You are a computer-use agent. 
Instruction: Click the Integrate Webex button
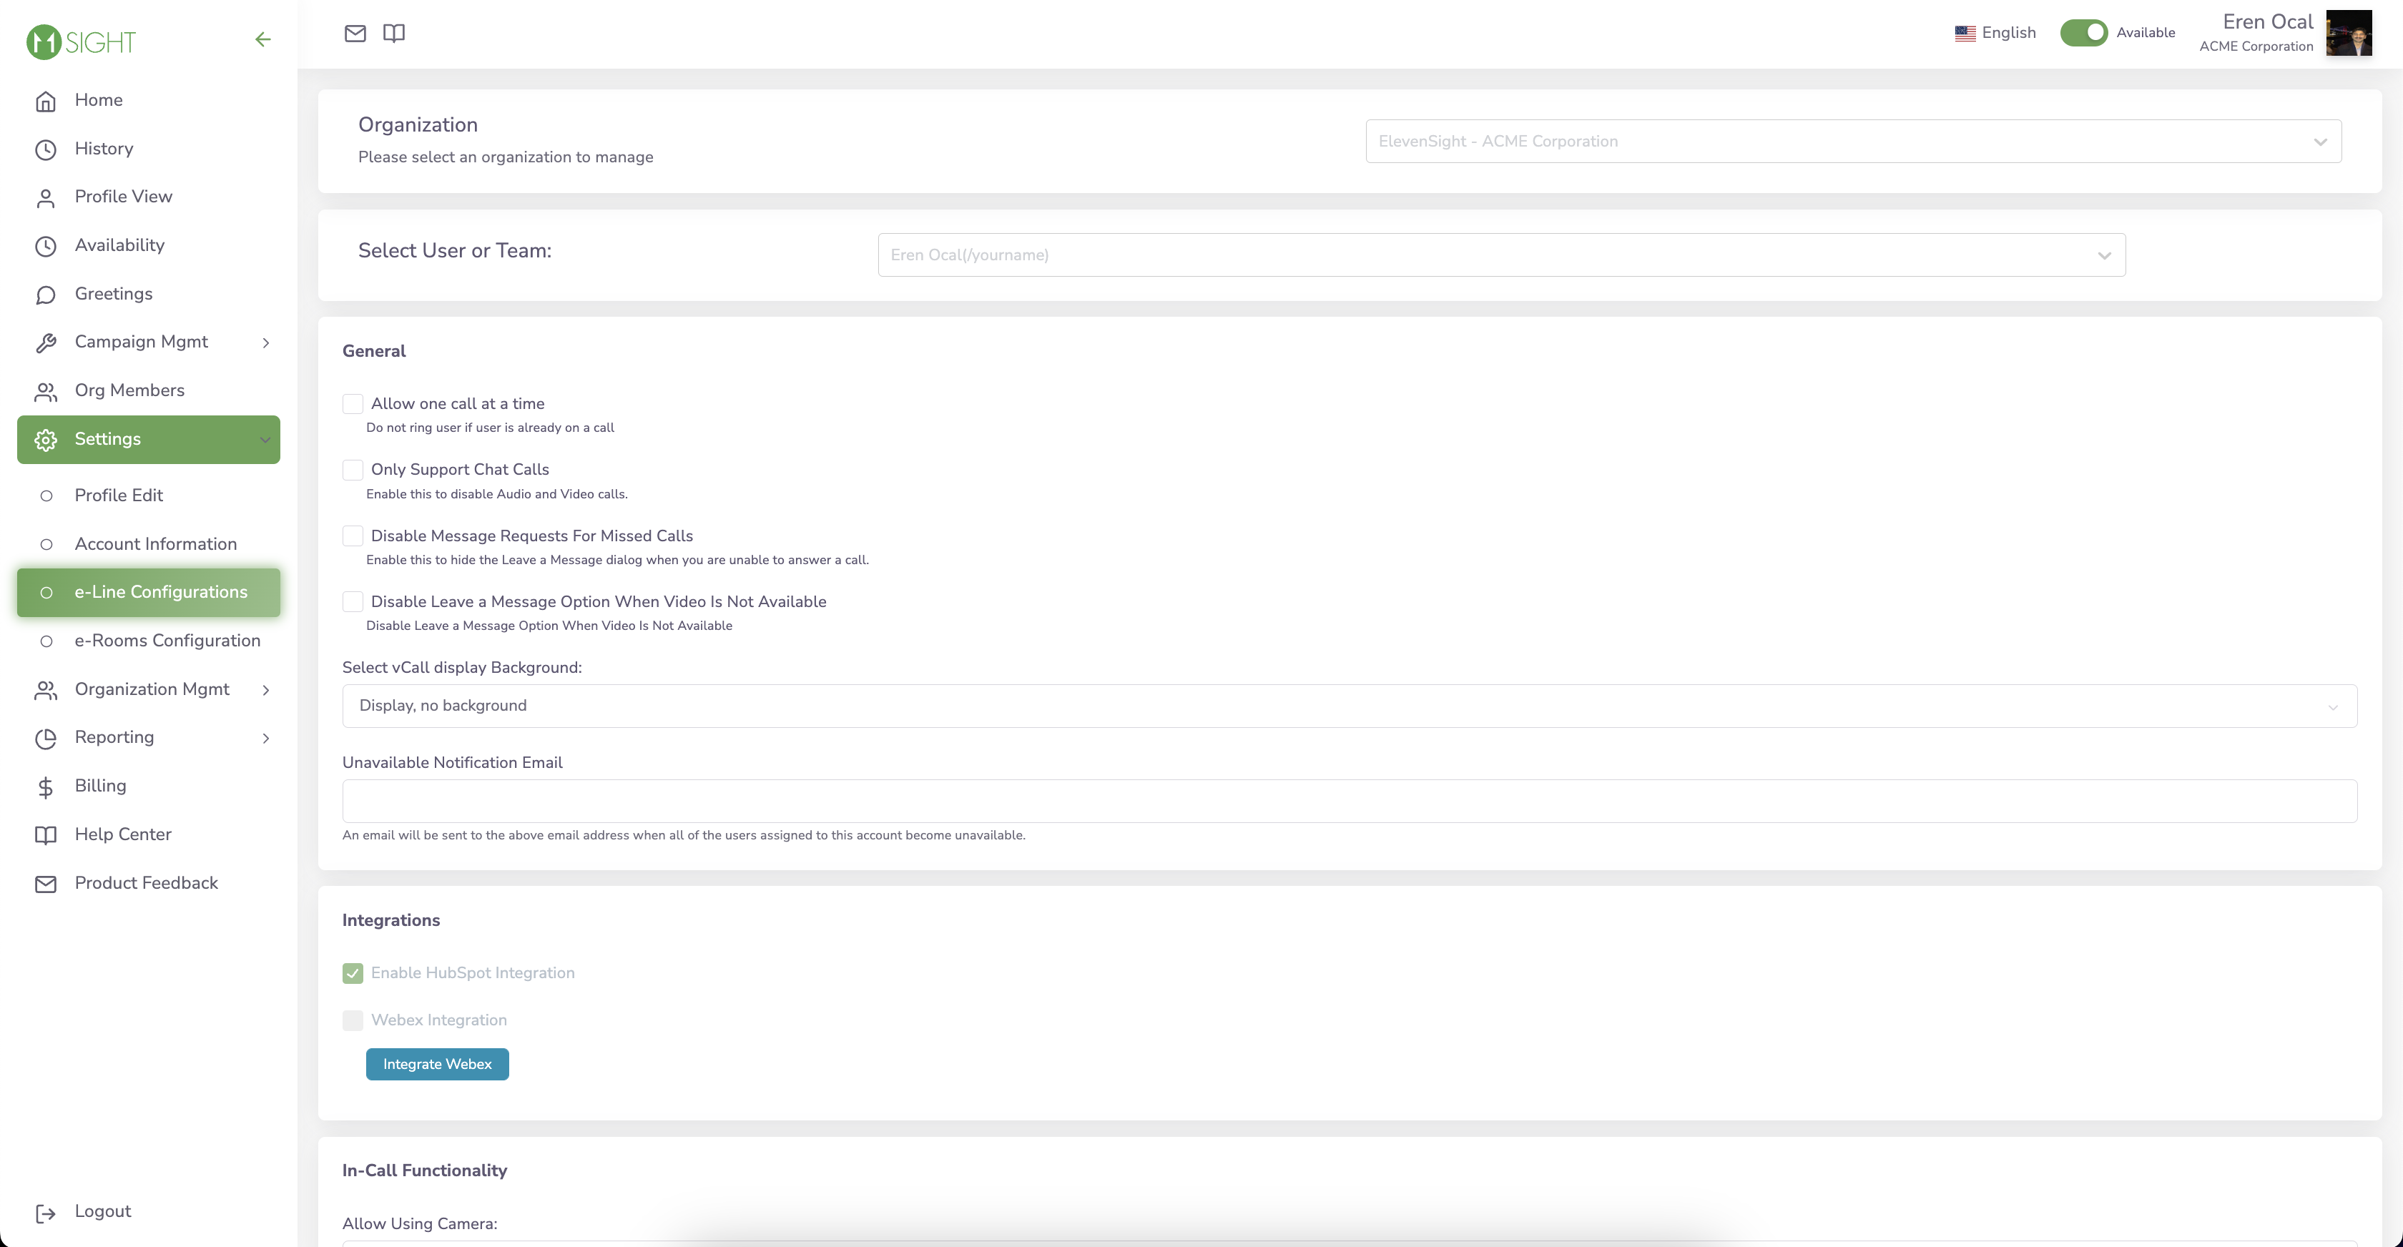(x=436, y=1064)
